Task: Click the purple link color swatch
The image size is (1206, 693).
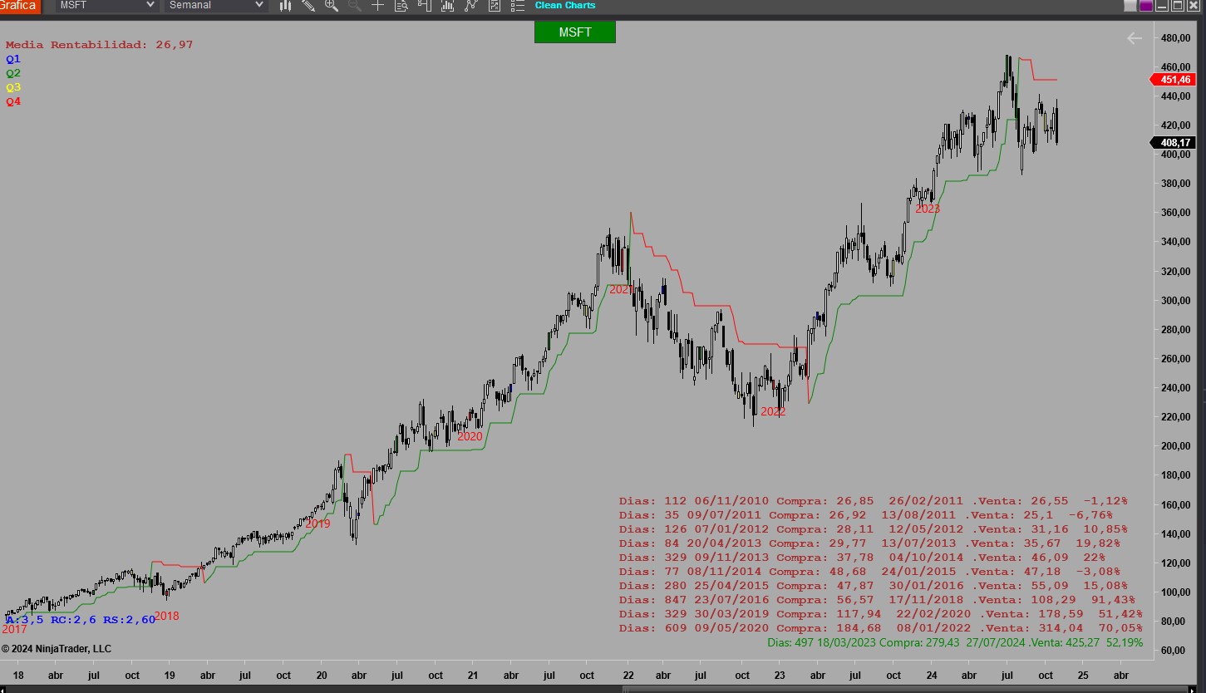Action: point(1145,6)
